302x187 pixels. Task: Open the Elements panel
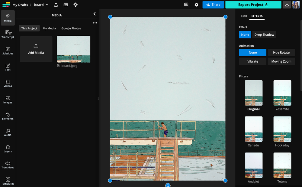[8, 116]
